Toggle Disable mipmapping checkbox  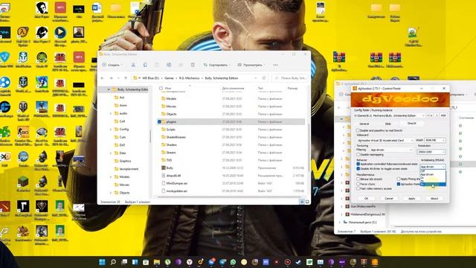tap(358, 155)
